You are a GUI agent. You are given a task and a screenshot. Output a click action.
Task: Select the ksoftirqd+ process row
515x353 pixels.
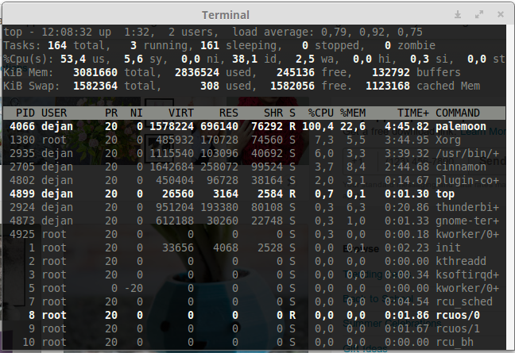254,274
